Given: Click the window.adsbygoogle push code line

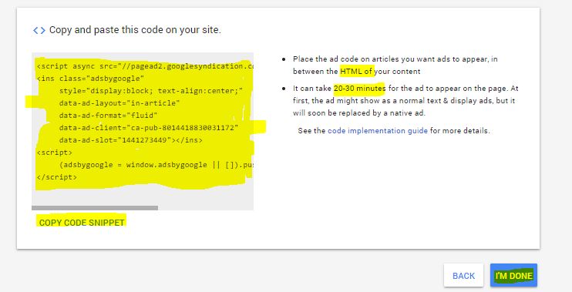Looking at the screenshot, I should tap(156, 165).
